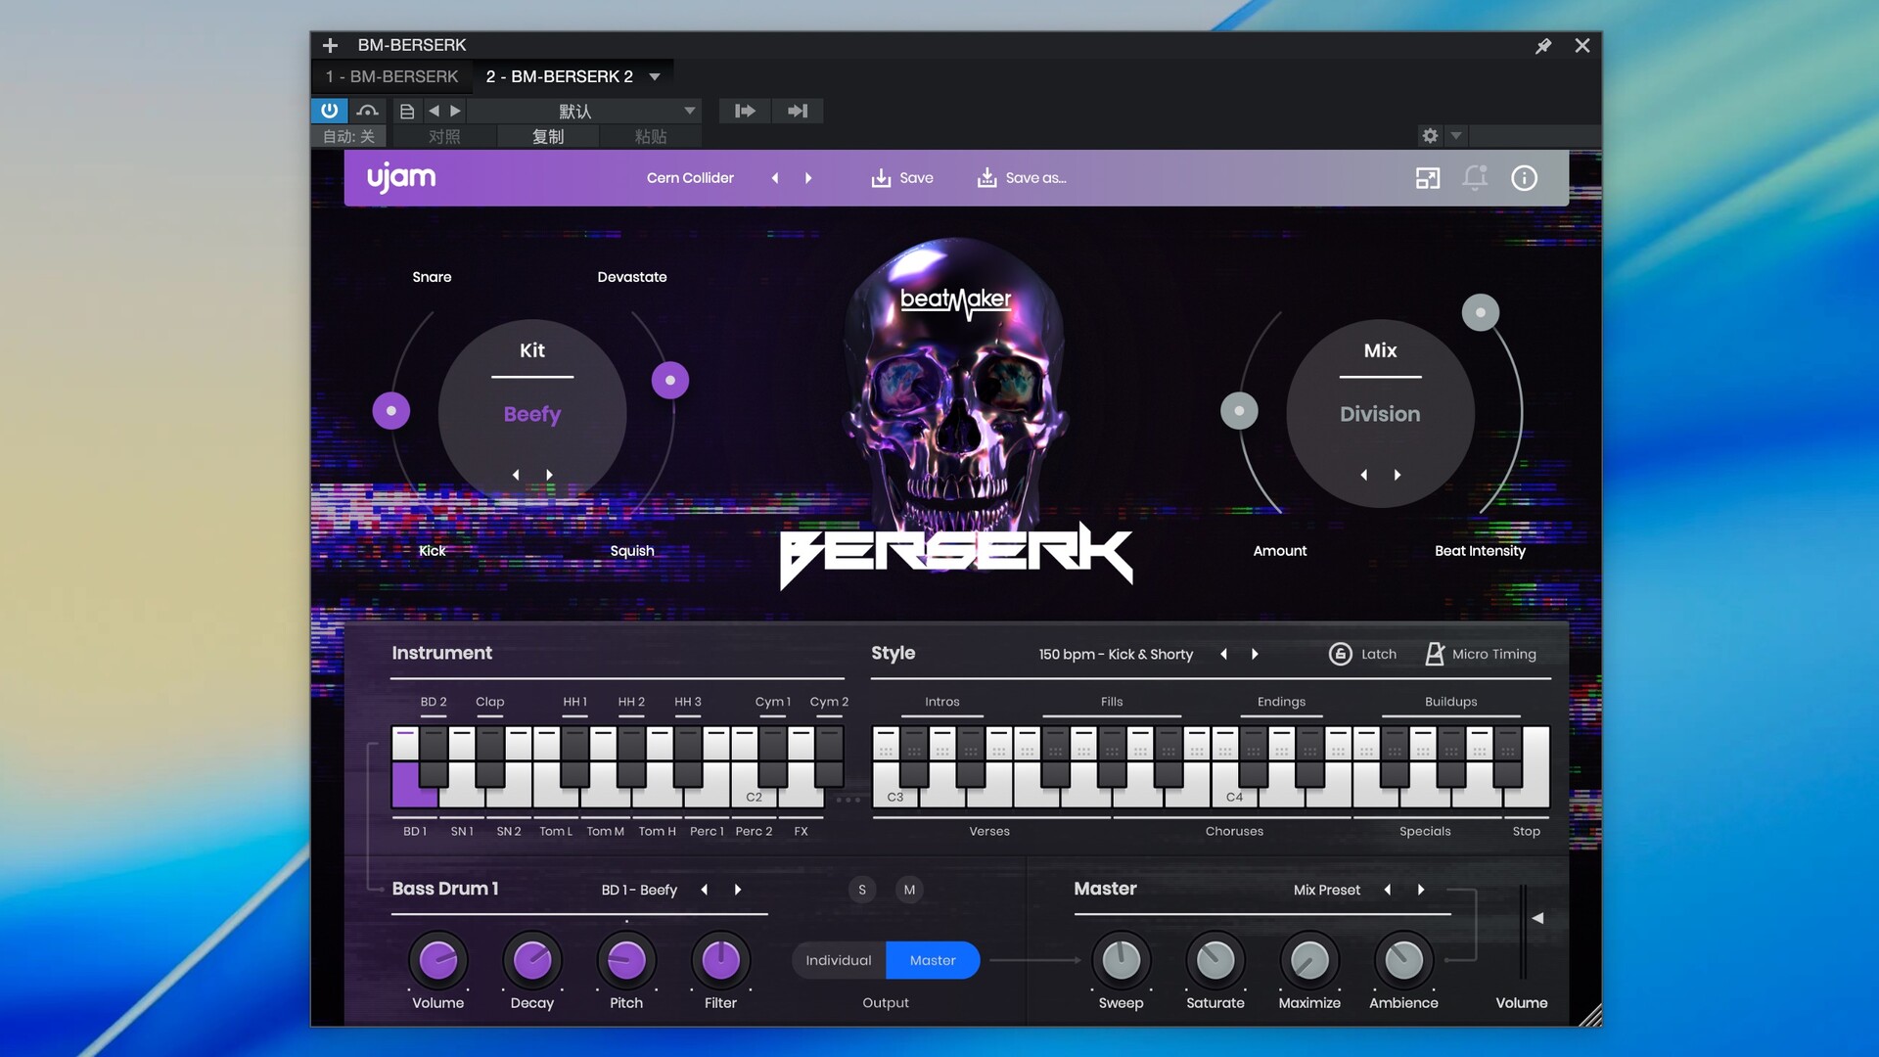Switch to the next Style
Screen dimensions: 1879x1057
pos(1256,654)
